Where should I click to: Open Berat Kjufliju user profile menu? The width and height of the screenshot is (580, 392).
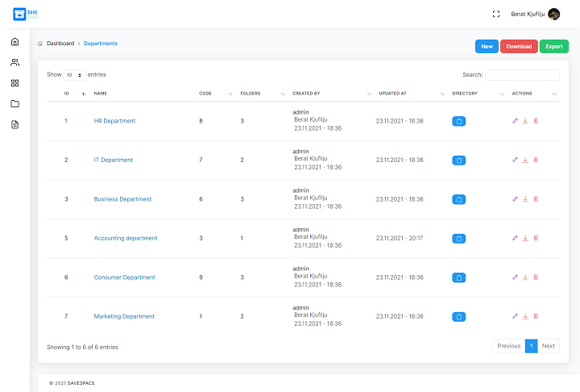coord(536,14)
